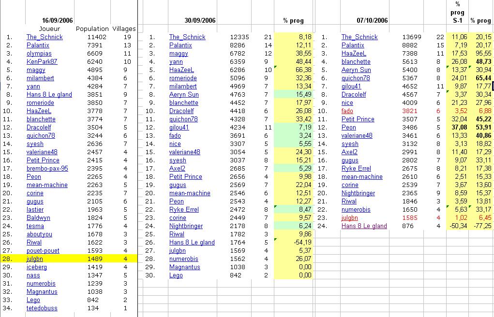The width and height of the screenshot is (494, 317).
Task: Open Peon link in the 07/10/2006 table
Action: tap(349, 127)
